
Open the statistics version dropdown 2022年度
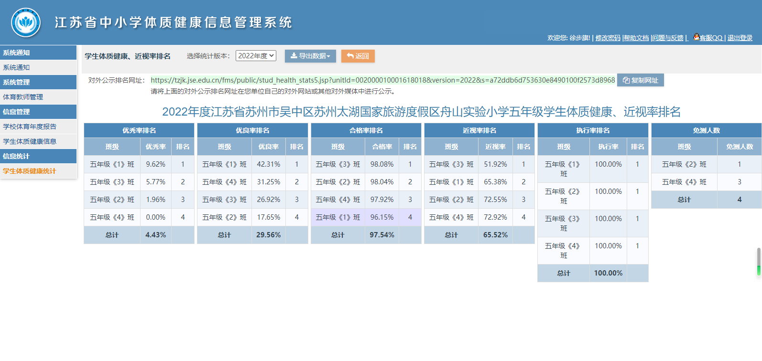256,56
